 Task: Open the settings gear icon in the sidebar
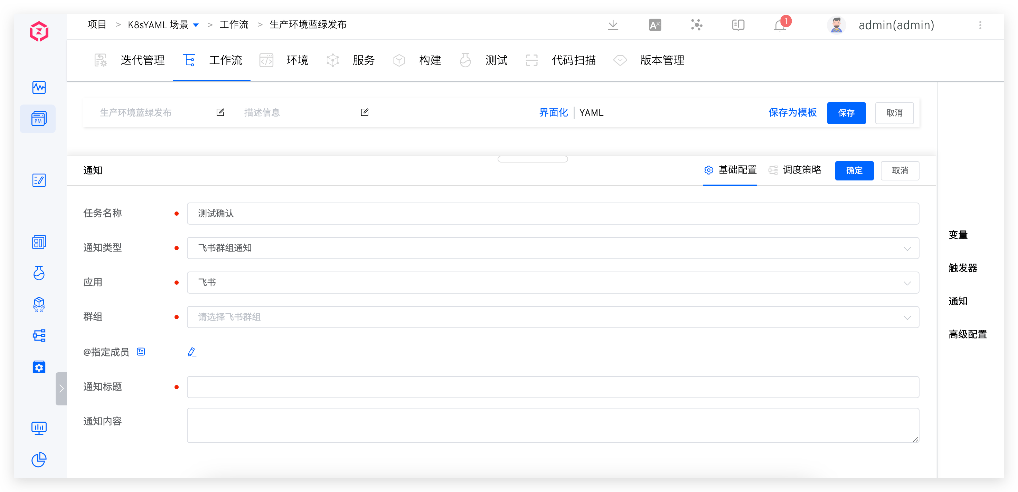tap(38, 367)
